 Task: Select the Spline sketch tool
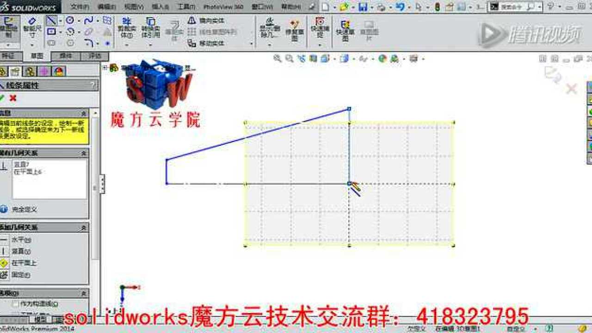(88, 21)
